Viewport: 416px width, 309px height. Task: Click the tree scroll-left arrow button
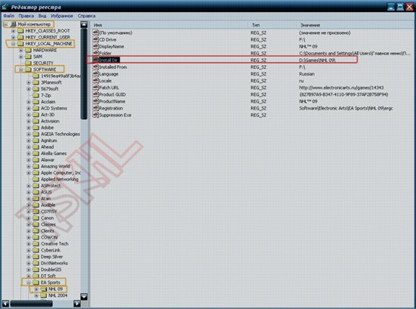[5, 303]
